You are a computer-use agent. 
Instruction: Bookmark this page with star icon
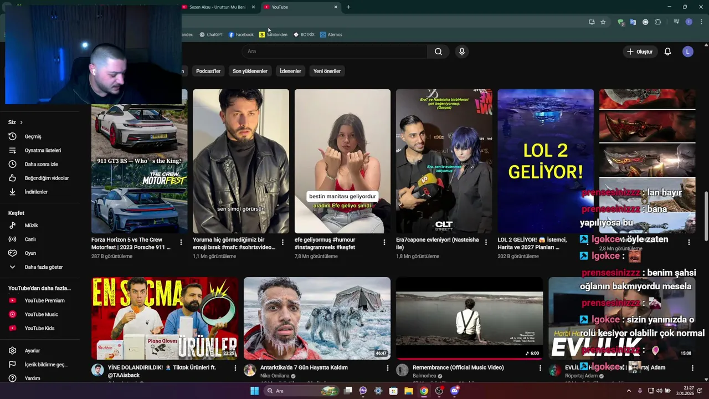[603, 22]
